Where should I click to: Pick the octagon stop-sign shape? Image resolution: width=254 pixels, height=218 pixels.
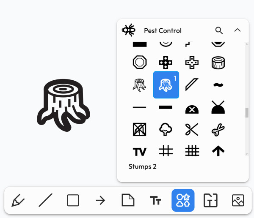(140, 62)
